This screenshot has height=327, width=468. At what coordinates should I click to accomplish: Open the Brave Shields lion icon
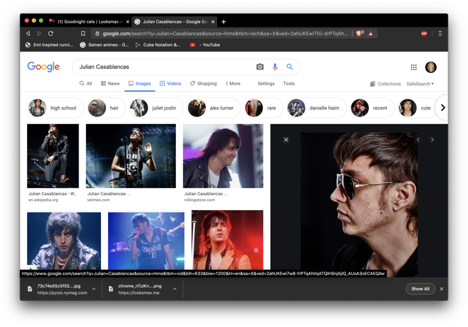click(359, 33)
